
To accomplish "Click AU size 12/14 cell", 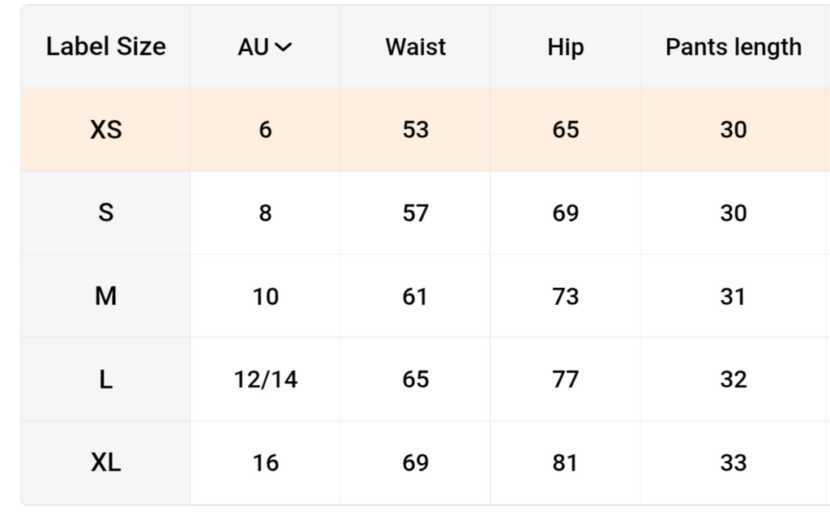I will point(265,380).
